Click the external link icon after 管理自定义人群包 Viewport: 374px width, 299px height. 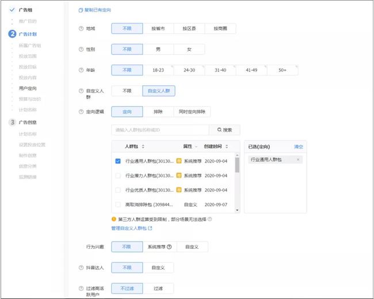pos(150,229)
